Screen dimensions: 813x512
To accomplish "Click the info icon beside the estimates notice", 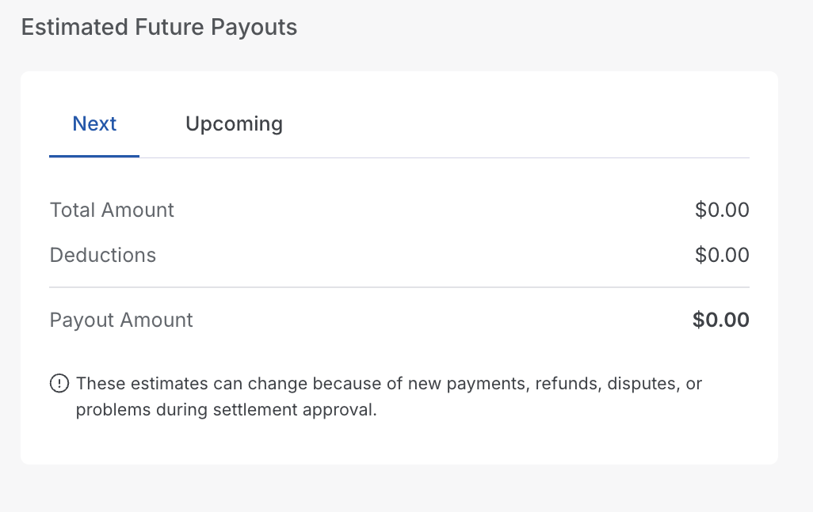I will pyautogui.click(x=59, y=384).
